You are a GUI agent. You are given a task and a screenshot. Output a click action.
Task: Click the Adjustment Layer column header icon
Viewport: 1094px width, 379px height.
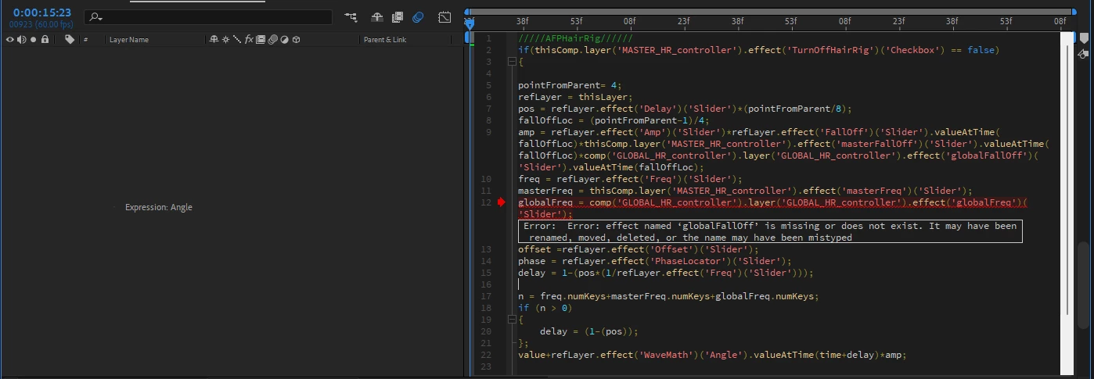284,39
